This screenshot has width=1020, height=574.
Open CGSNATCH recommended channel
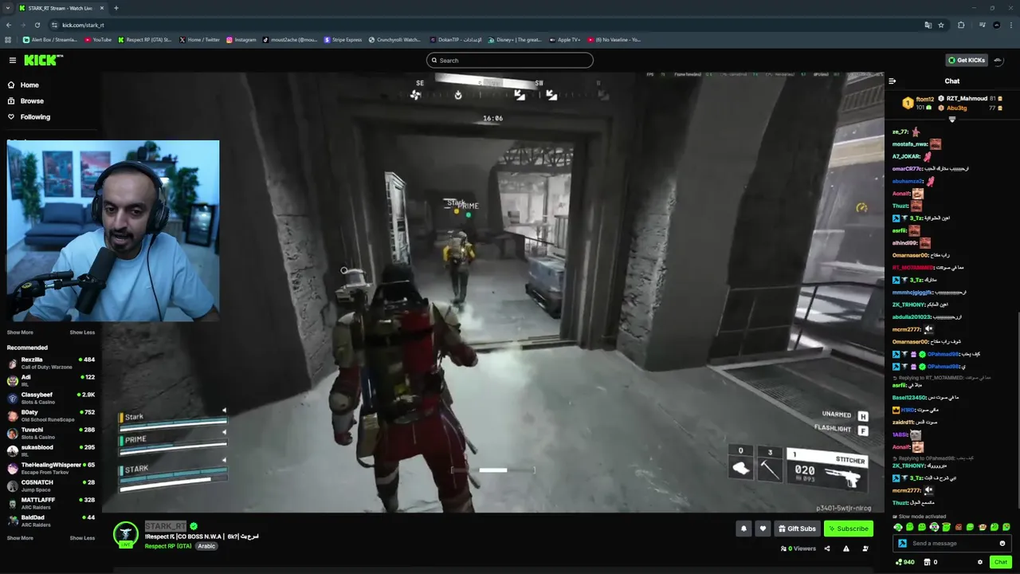51,486
